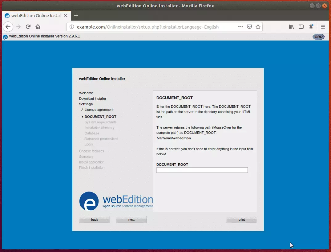
Task: Click the Firefox forward arrow
Action: (x=18, y=27)
